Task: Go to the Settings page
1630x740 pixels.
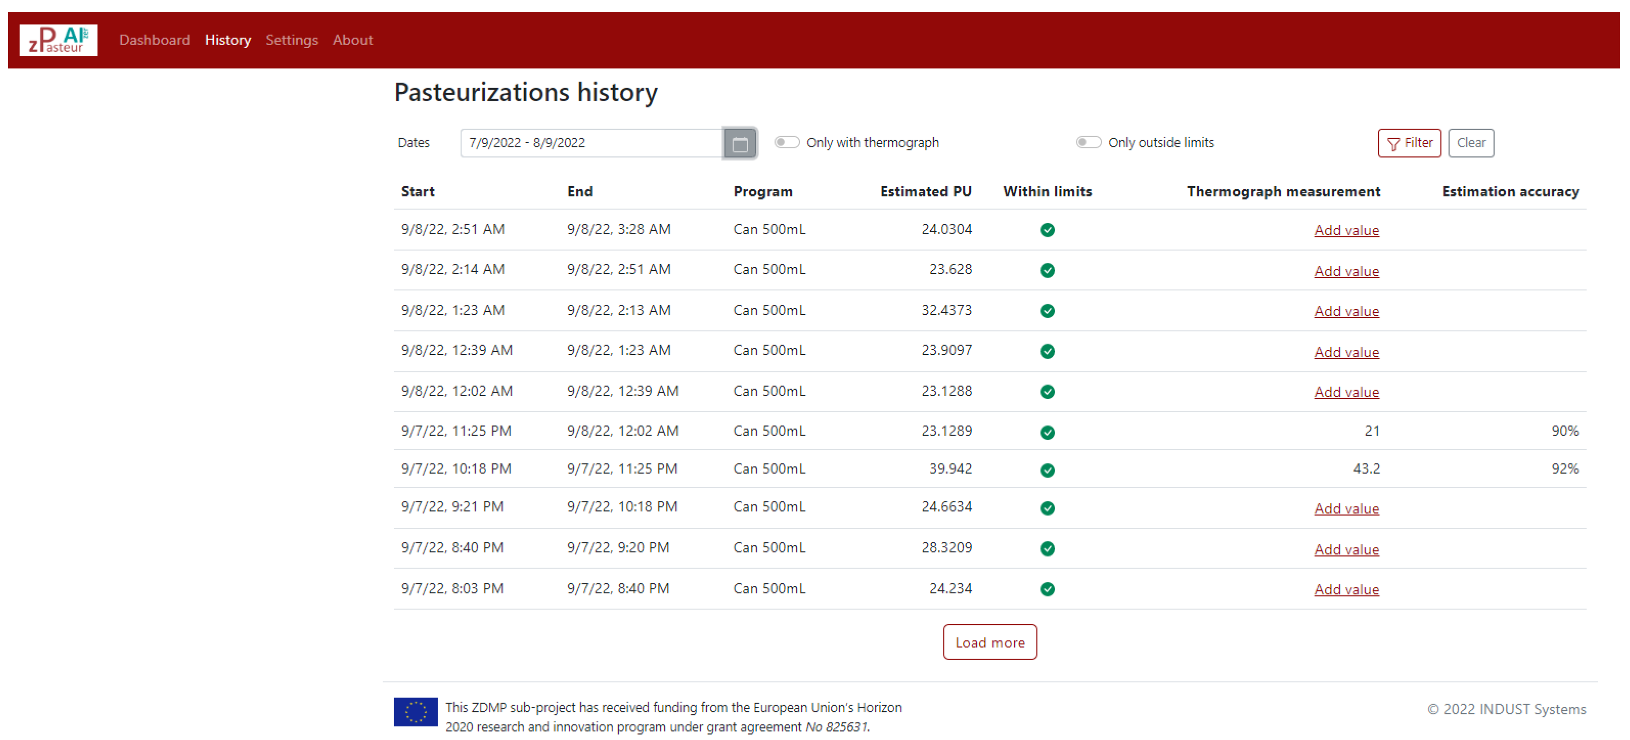Action: click(291, 40)
